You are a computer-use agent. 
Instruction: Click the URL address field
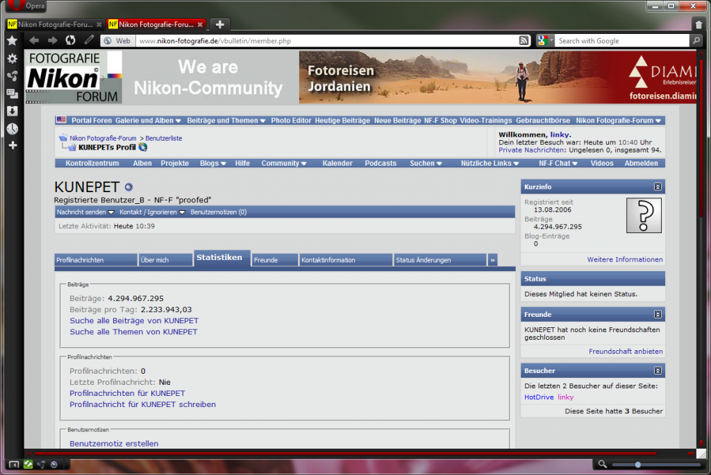(x=326, y=41)
